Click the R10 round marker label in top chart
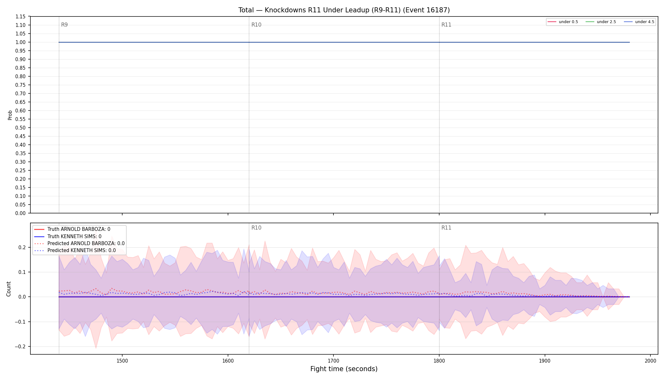665x380 pixels. pos(256,25)
